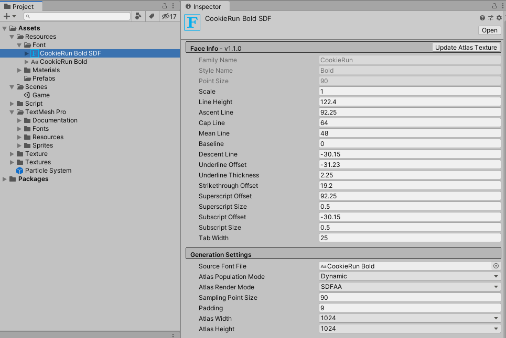Edit the Strikethrough Offset value
This screenshot has height=338, width=506.
click(410, 185)
